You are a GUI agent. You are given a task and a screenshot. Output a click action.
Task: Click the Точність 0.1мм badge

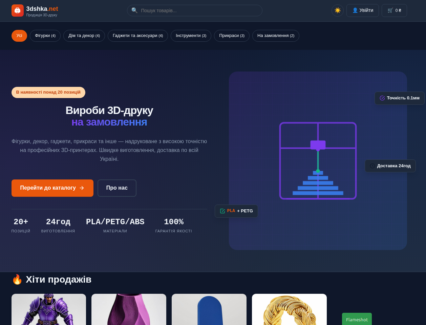[400, 98]
